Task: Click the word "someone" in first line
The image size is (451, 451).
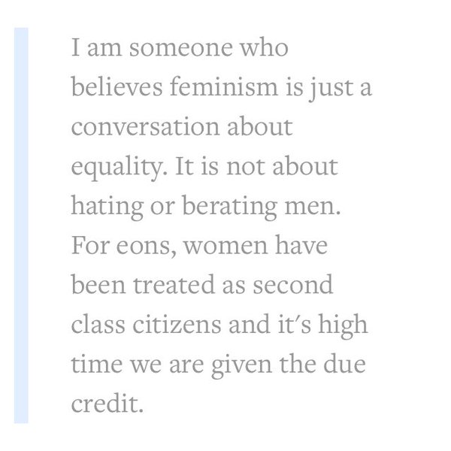Action: [181, 48]
